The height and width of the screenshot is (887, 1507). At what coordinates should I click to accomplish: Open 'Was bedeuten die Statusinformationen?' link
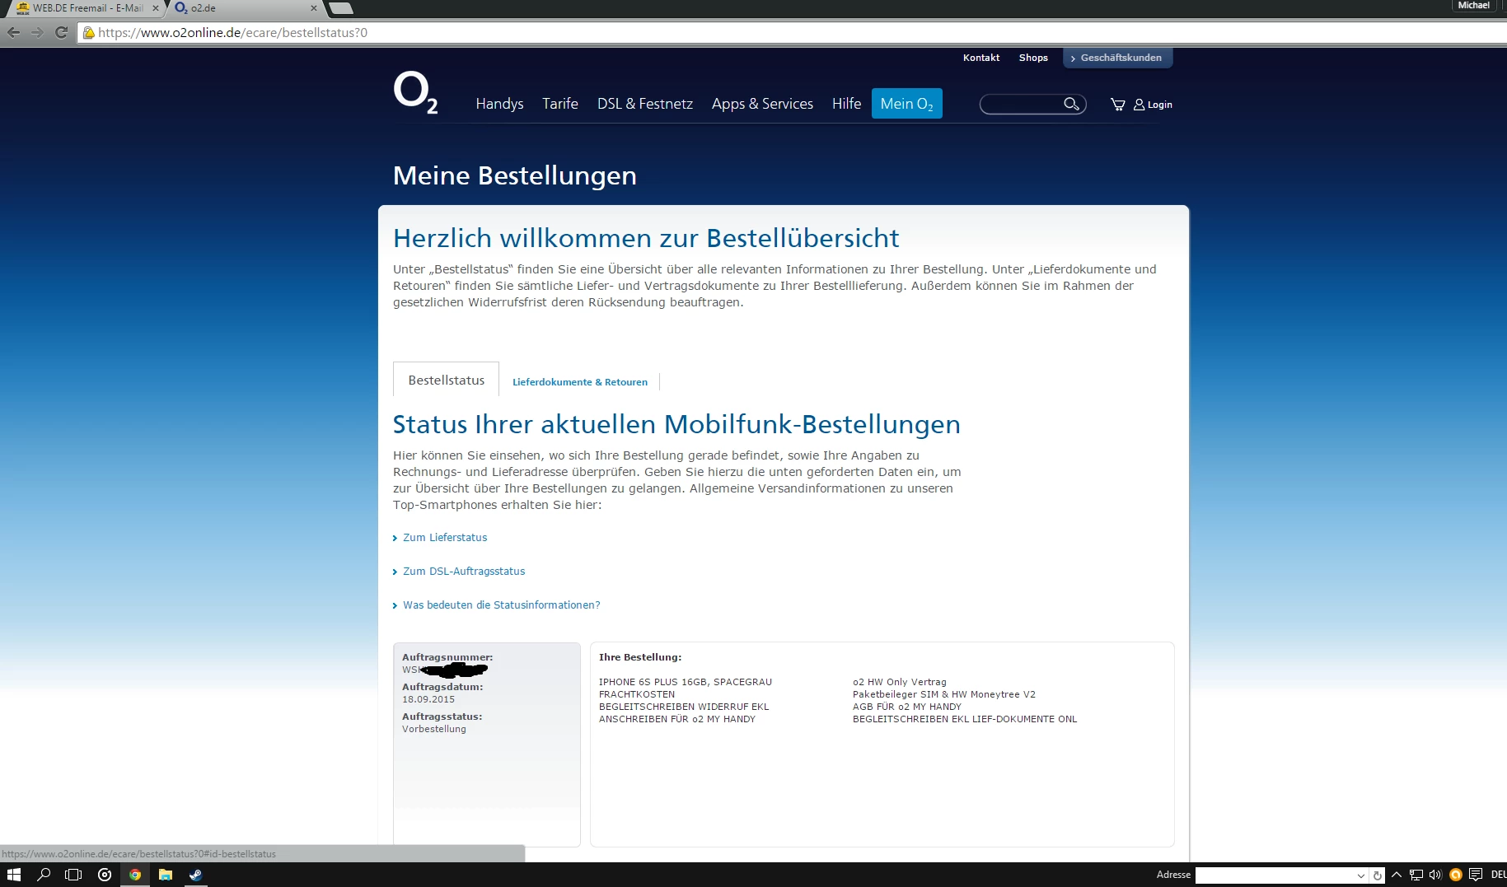coord(501,605)
